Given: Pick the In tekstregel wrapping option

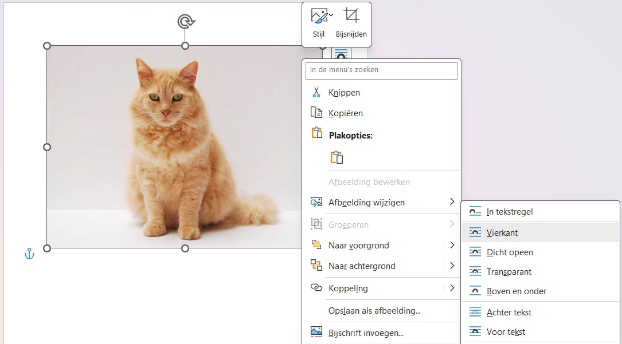Looking at the screenshot, I should [540, 211].
